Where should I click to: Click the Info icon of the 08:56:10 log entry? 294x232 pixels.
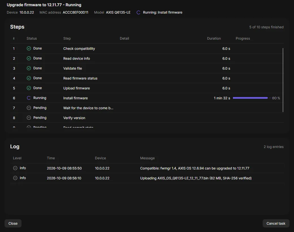(x=15, y=178)
